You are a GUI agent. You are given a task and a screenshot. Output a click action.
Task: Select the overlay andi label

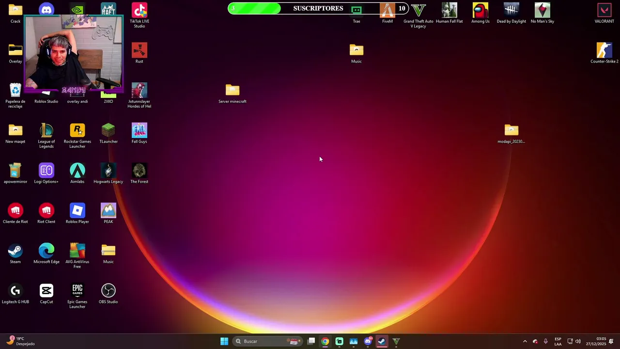tap(77, 101)
